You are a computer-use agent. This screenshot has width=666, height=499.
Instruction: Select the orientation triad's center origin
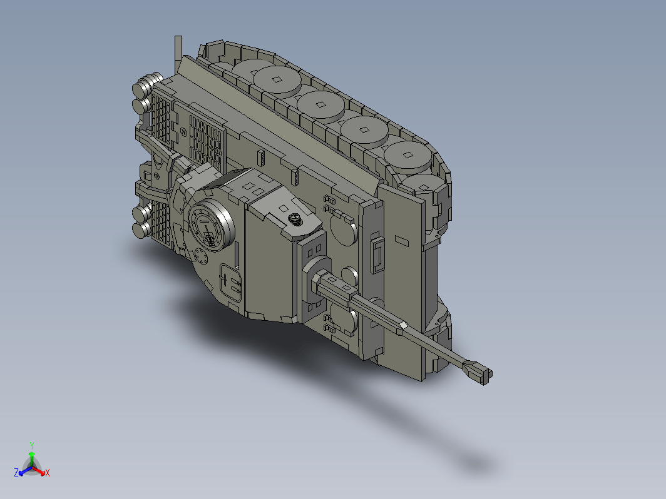click(31, 467)
